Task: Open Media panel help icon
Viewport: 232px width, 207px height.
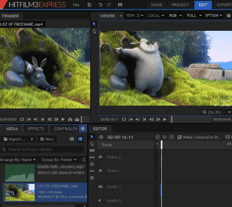Action: pos(83,128)
